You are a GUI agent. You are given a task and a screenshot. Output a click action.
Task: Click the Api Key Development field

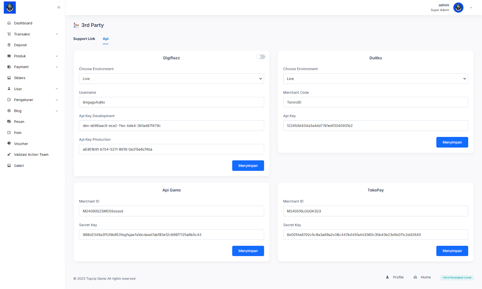pos(171,126)
